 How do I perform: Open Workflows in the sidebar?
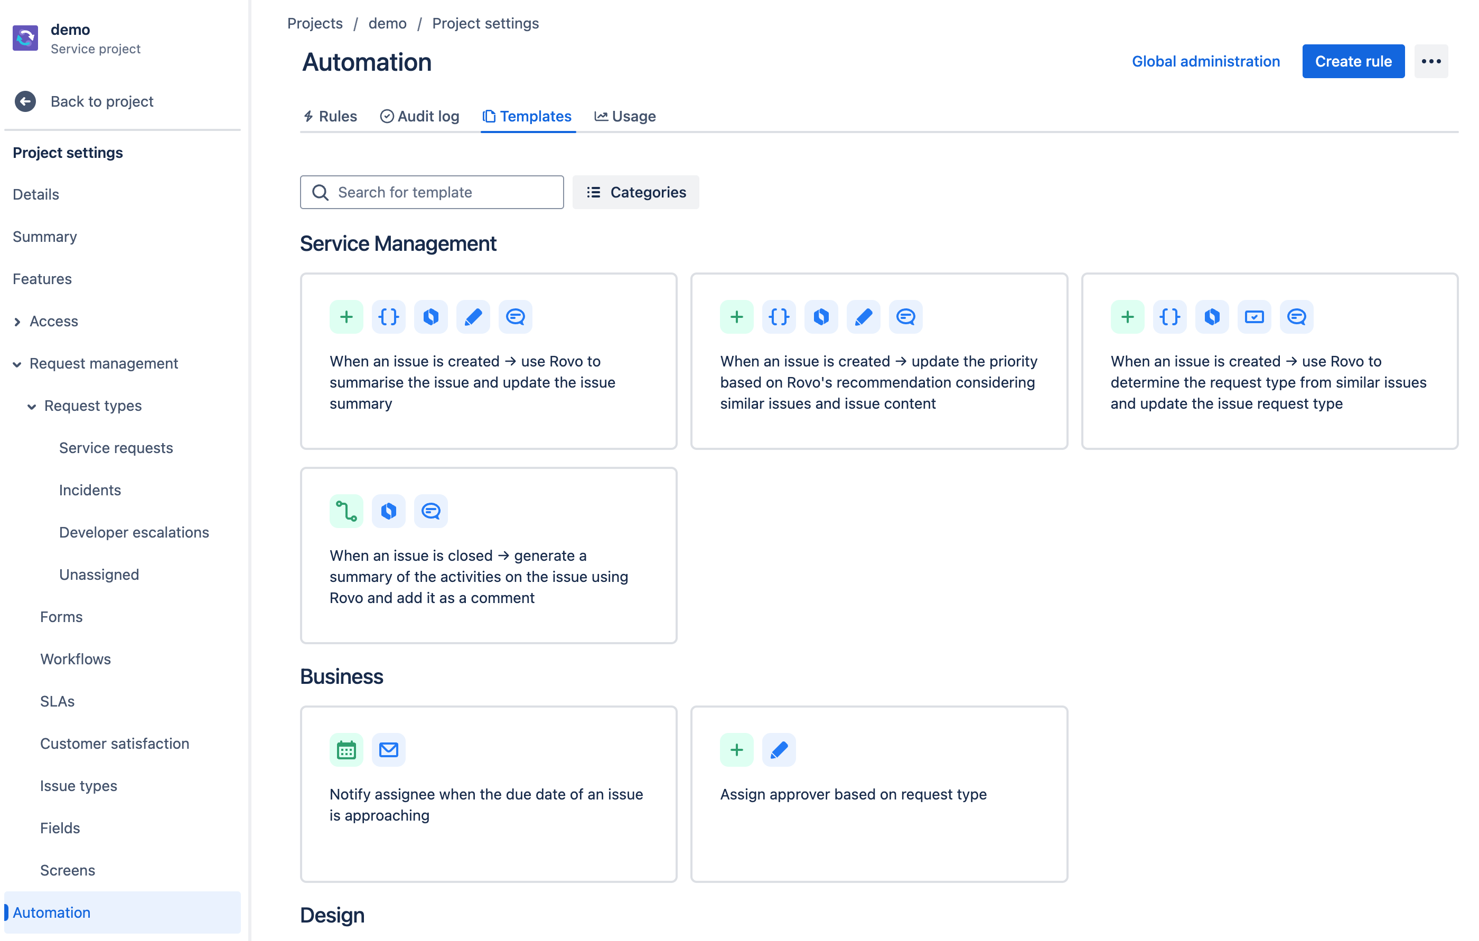(x=75, y=659)
